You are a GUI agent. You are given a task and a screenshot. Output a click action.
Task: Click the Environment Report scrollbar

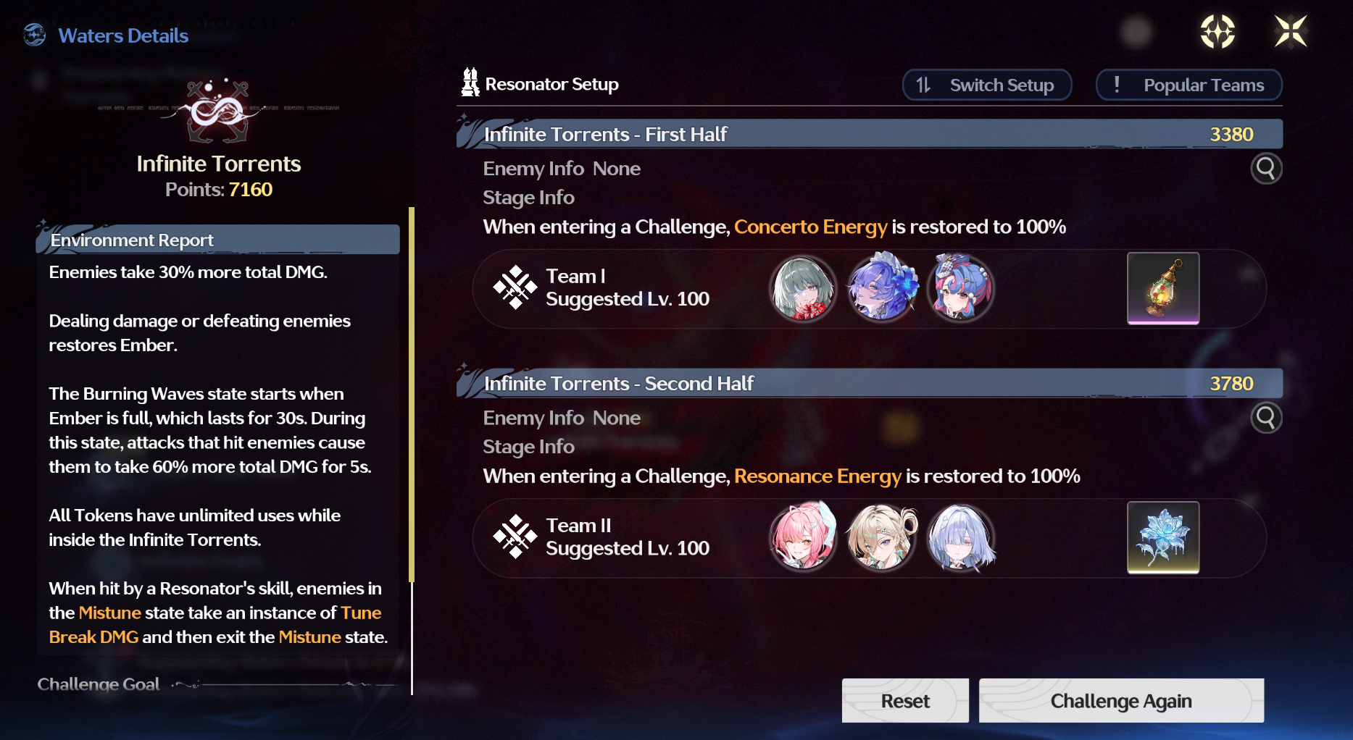[412, 395]
